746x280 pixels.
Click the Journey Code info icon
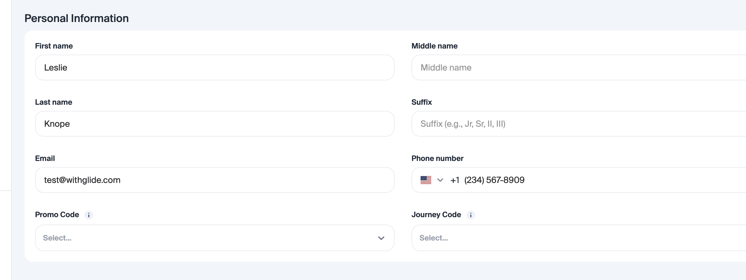(x=471, y=215)
